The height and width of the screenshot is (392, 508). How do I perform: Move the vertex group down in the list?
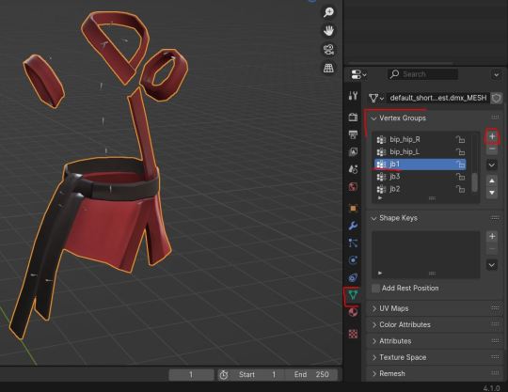492,193
